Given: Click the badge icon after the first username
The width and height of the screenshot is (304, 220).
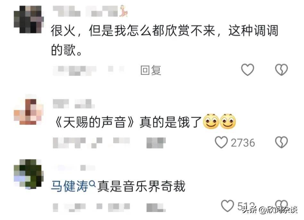Looking at the screenshot, I should [x=123, y=11].
